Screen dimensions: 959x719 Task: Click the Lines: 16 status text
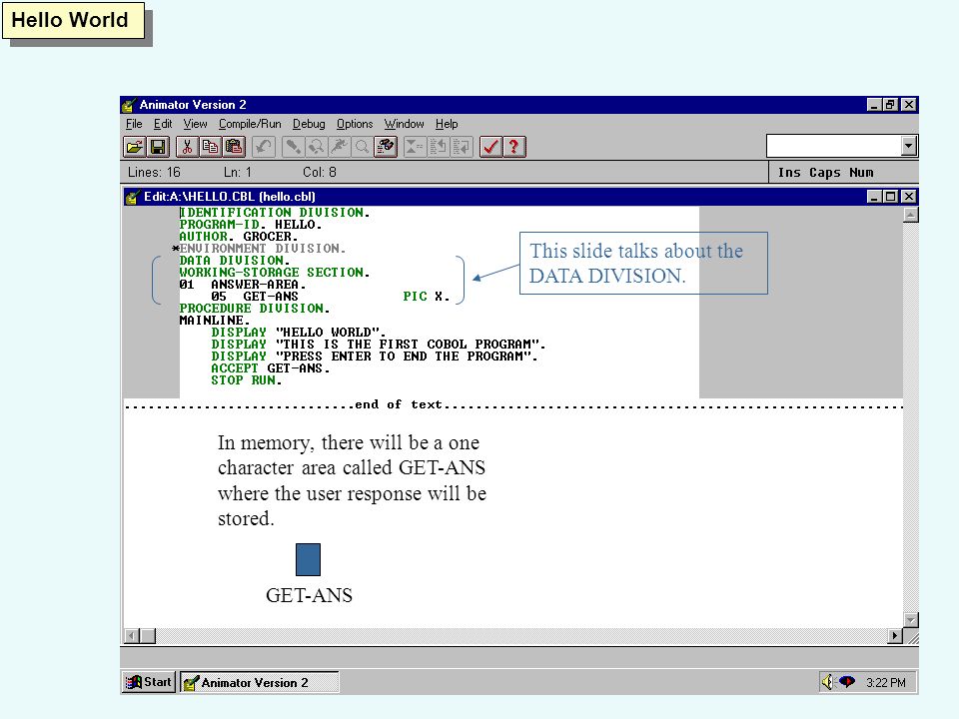154,173
